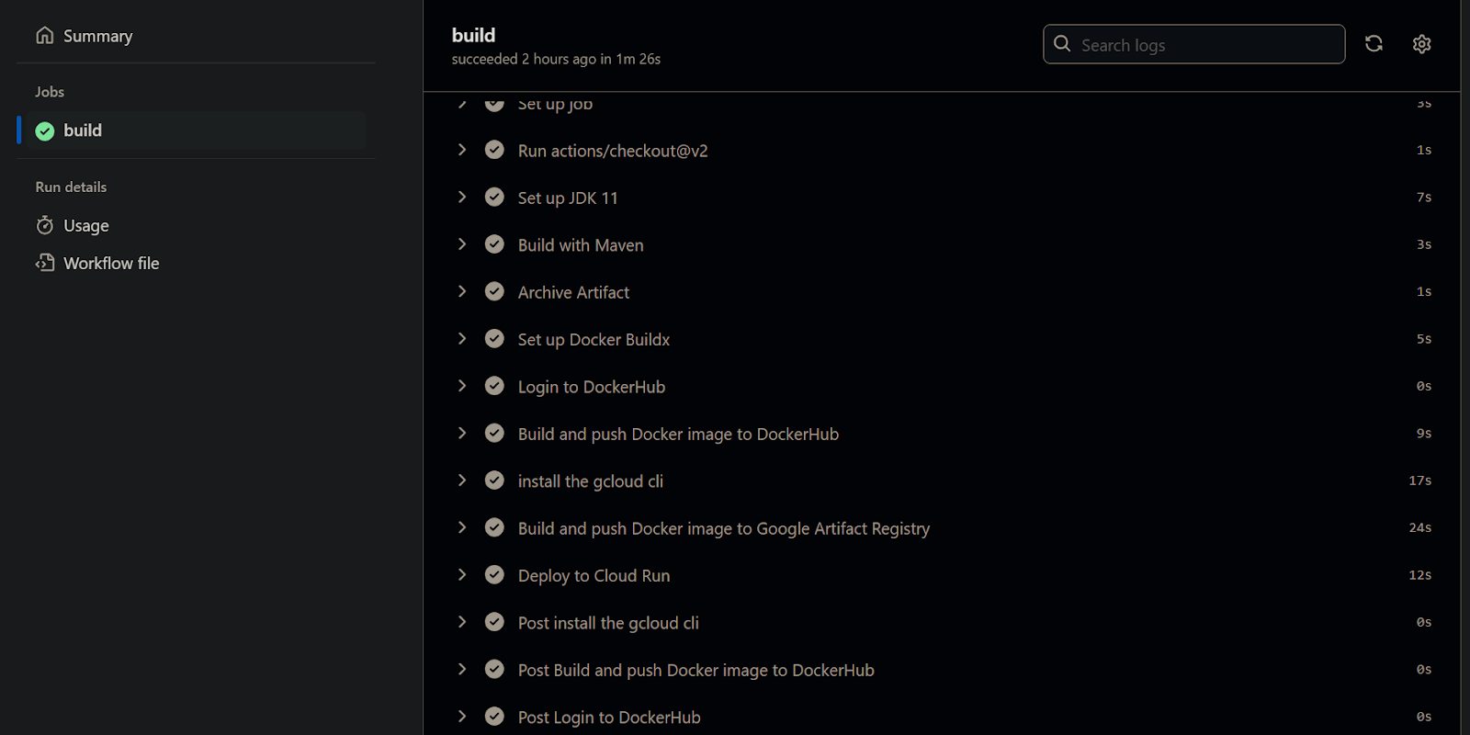
Task: Open Build and push Docker image to Google Artifact Registry
Action: [x=942, y=528]
